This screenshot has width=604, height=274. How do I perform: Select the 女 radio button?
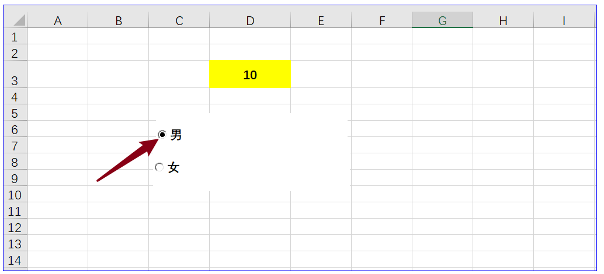point(159,167)
